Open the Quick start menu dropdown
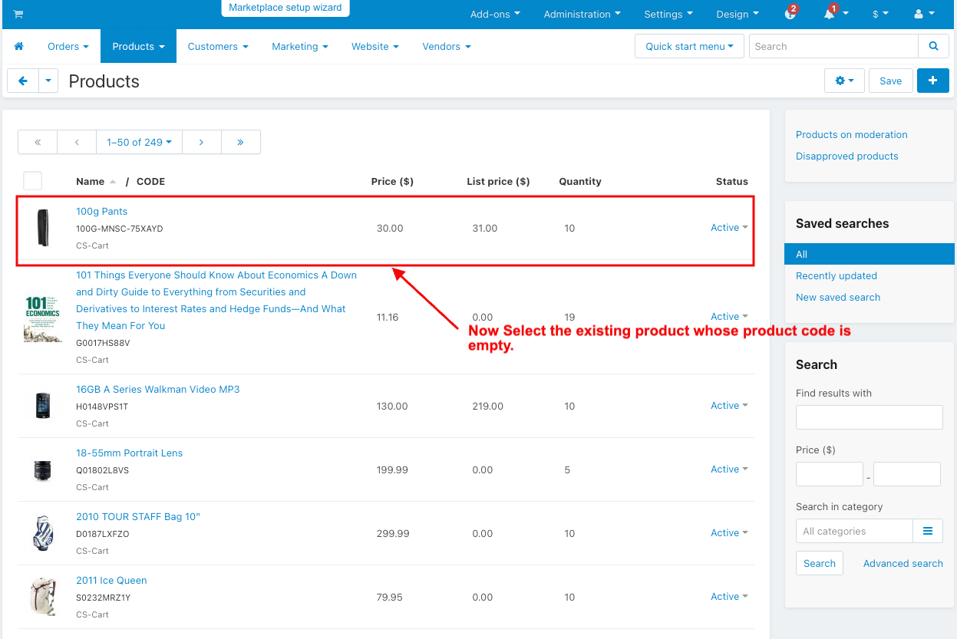 (x=689, y=46)
